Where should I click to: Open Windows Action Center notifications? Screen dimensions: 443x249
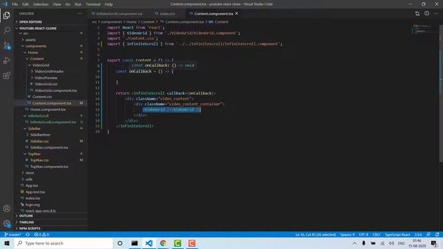click(x=434, y=243)
